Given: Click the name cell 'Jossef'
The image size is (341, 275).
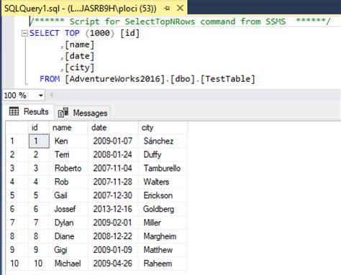Looking at the screenshot, I should [68, 209].
